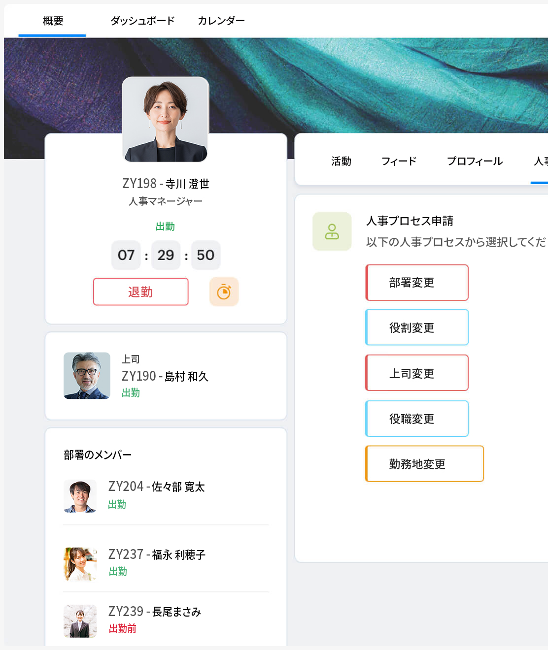The image size is (548, 650).
Task: Switch to the フィード tab
Action: 399,161
